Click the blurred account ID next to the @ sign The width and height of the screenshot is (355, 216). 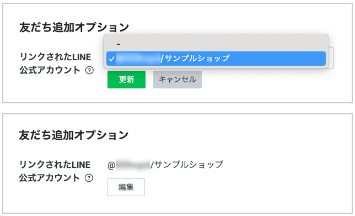pyautogui.click(x=133, y=166)
